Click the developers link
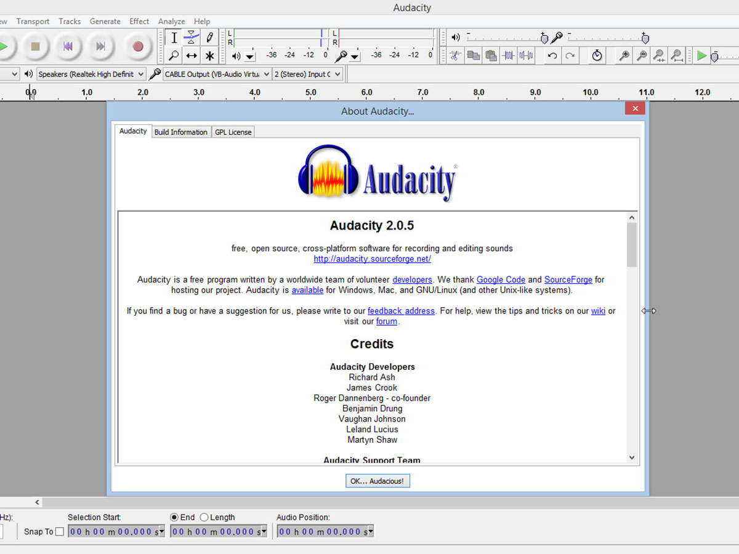 coord(412,279)
